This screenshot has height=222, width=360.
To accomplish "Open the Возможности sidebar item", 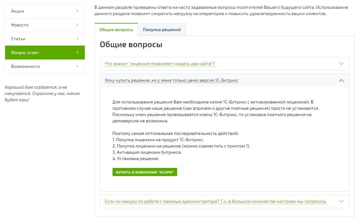I will click(45, 66).
